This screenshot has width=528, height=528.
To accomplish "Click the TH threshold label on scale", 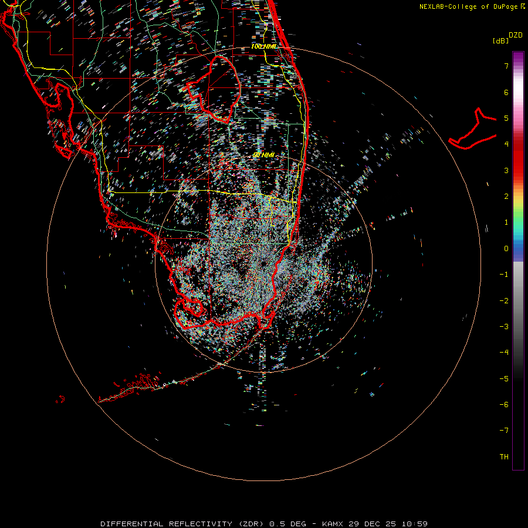I will (x=504, y=456).
